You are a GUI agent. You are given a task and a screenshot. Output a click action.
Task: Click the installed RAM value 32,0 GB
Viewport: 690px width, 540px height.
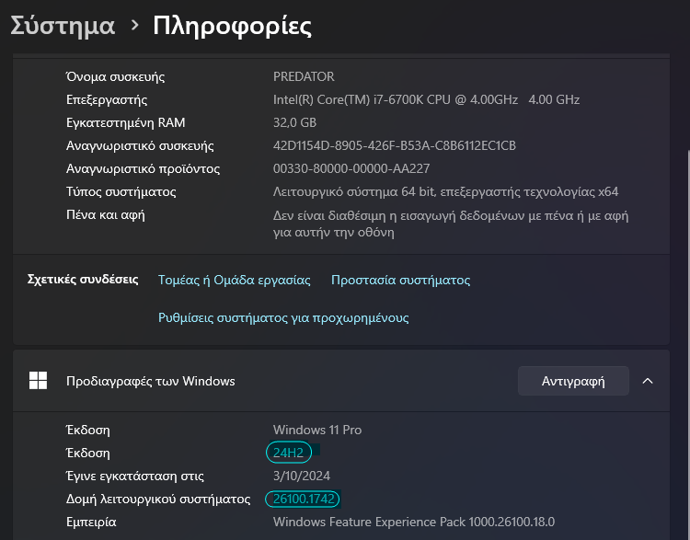pyautogui.click(x=294, y=122)
